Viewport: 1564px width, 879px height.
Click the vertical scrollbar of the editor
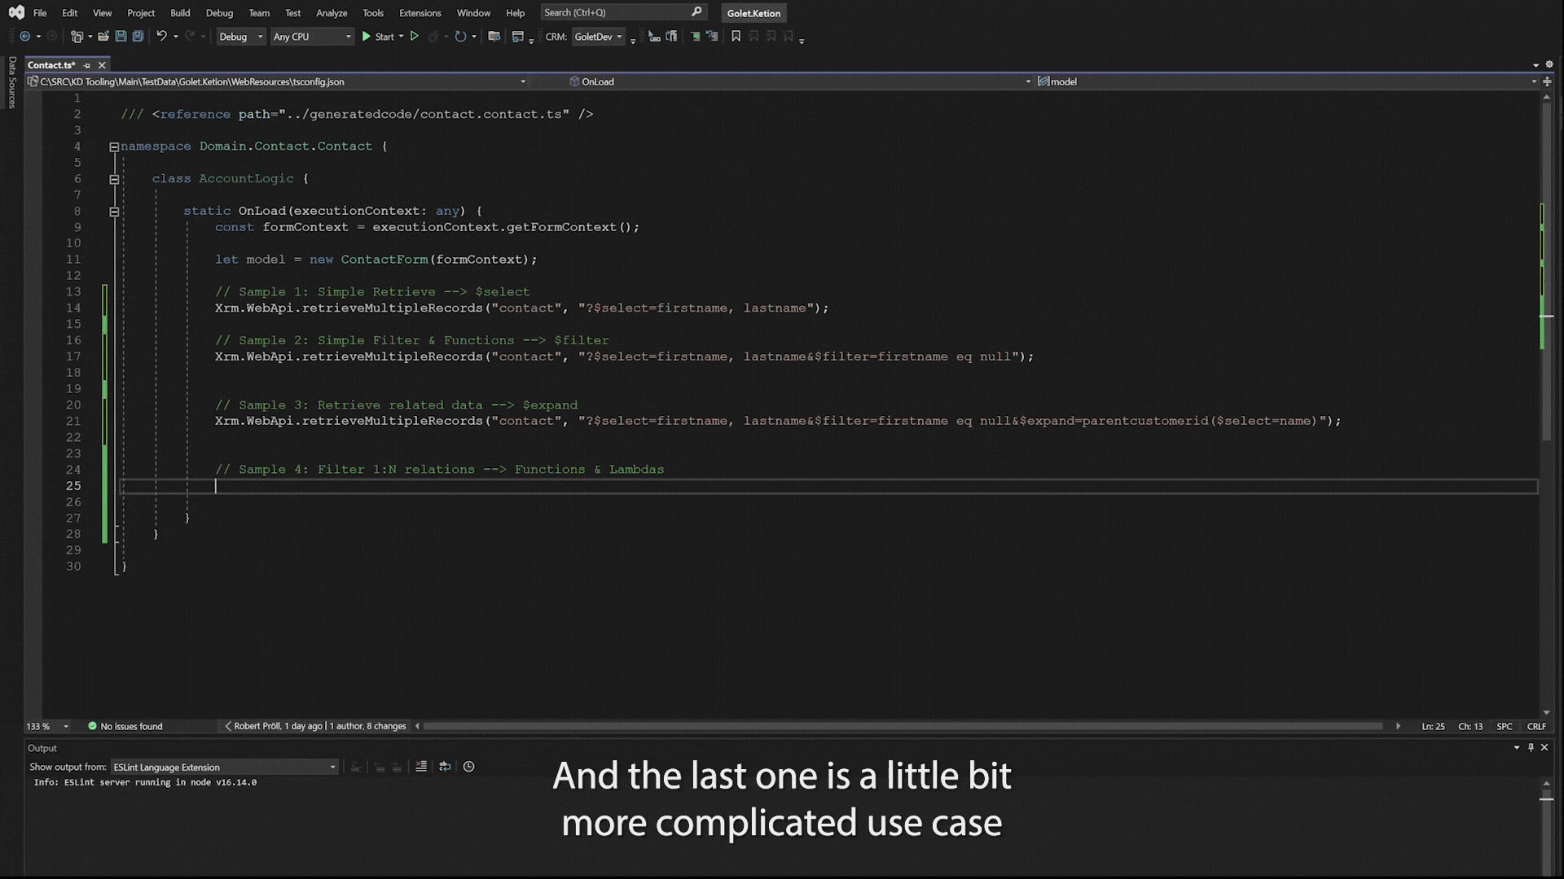[1546, 273]
